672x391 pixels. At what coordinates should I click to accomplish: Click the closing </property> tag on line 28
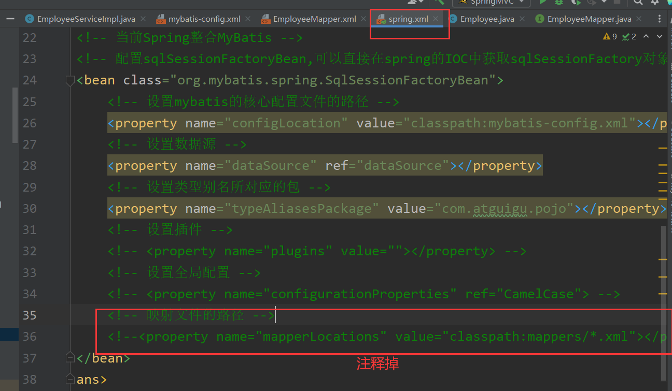coord(500,166)
